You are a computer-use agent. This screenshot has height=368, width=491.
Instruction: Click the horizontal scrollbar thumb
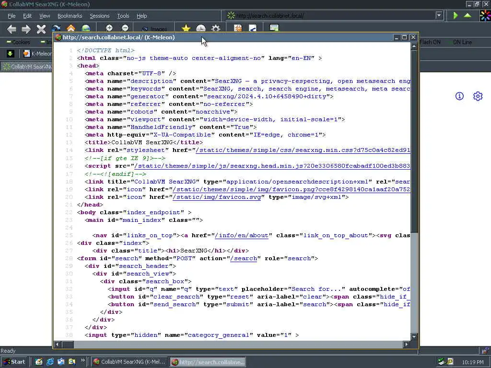pos(68,344)
